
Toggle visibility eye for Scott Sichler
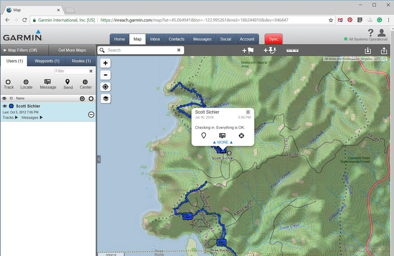click(x=5, y=106)
